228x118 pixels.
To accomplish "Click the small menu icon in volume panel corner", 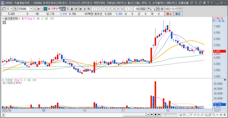I will click(x=225, y=80).
